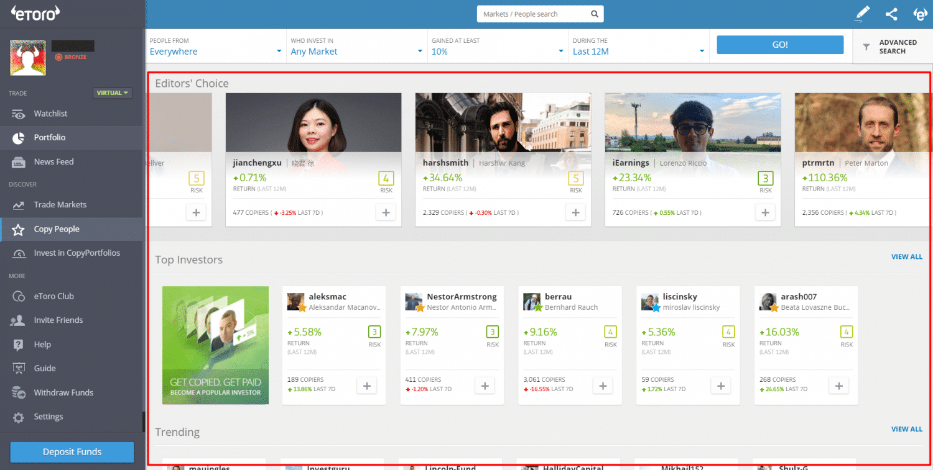Open the Watchlist eye icon
This screenshot has width=933, height=470.
[x=19, y=114]
